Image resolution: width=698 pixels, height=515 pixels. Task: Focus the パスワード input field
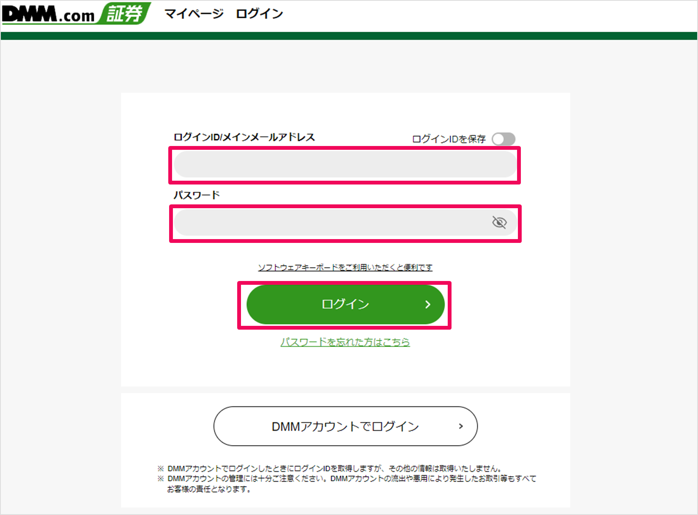tap(345, 223)
